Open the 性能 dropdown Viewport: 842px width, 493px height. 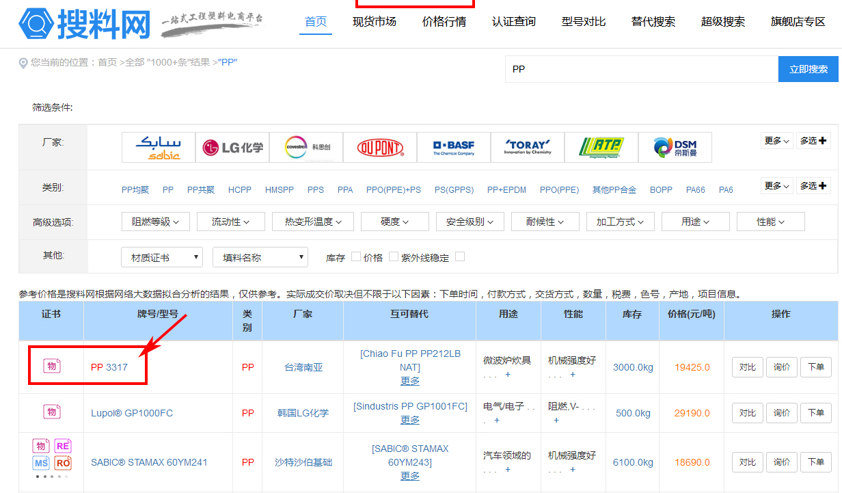tap(771, 222)
